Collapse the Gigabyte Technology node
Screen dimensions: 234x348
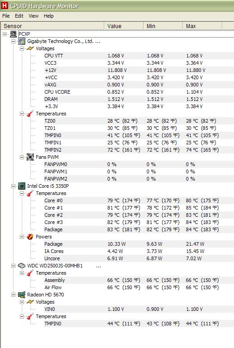13,42
